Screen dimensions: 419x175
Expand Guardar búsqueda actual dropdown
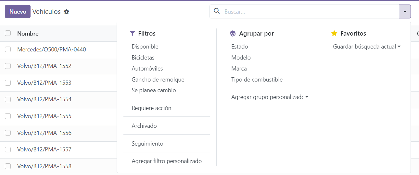pyautogui.click(x=367, y=47)
